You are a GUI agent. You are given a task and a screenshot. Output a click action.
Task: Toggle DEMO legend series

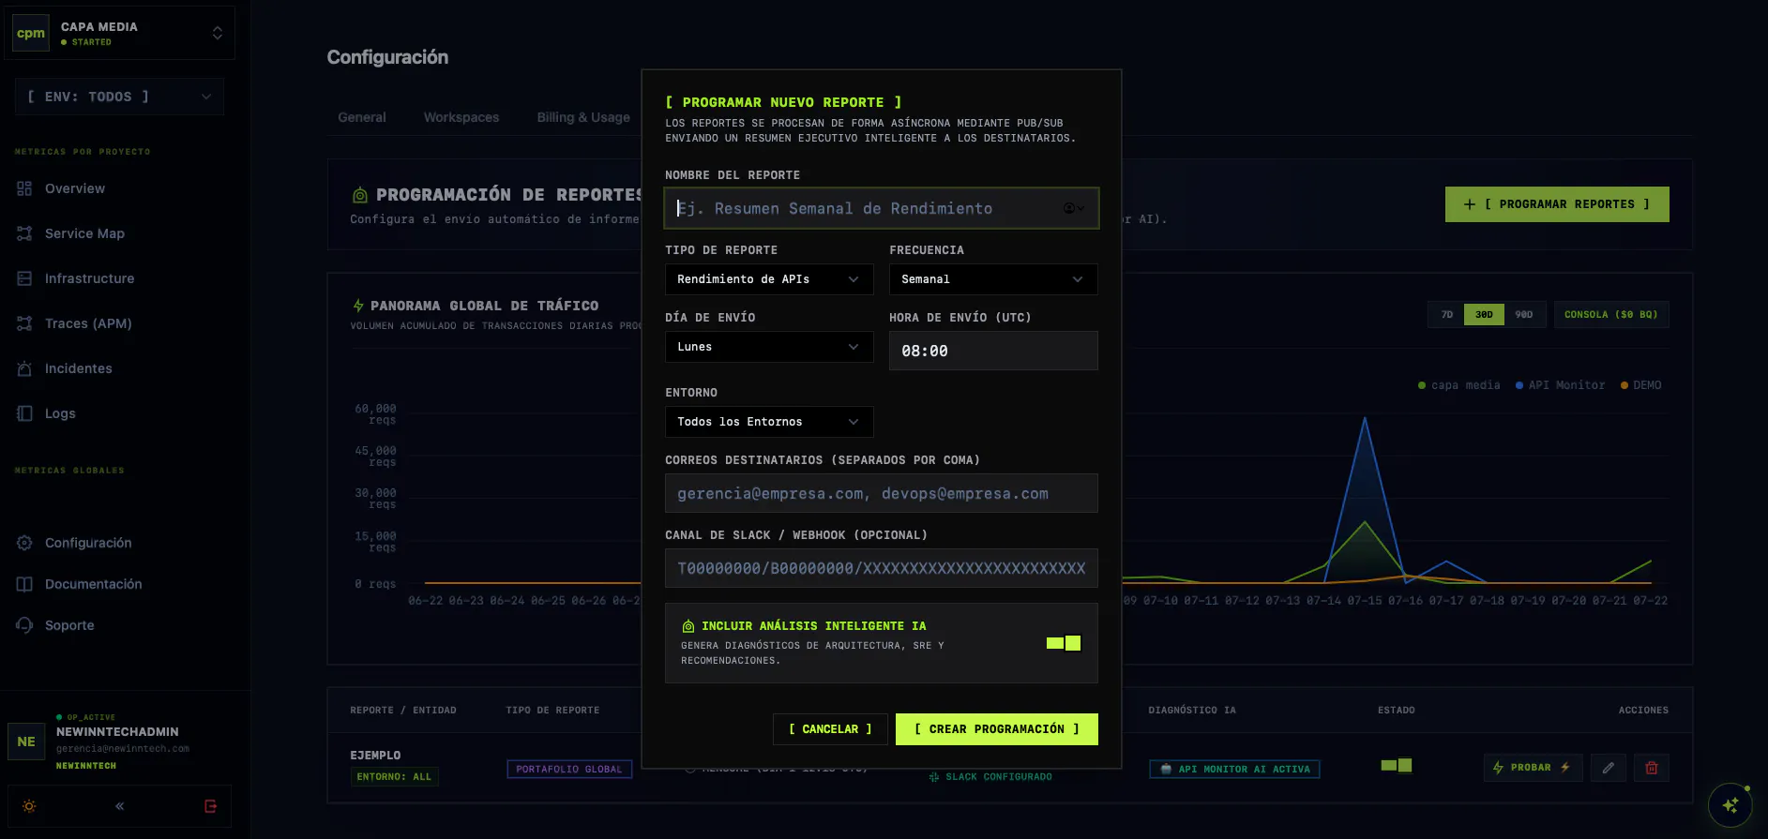click(1640, 385)
